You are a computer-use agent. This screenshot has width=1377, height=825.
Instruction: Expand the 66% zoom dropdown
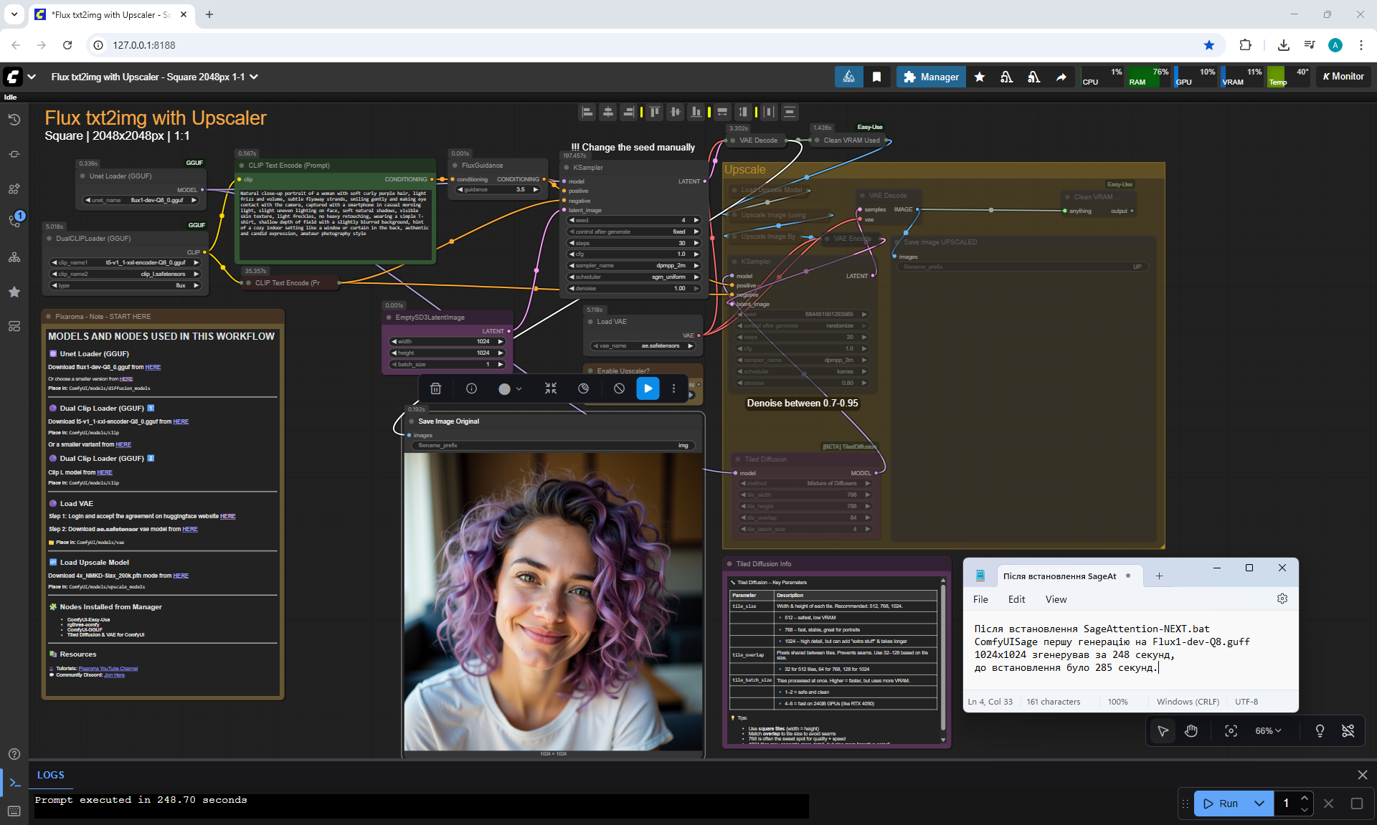[x=1267, y=730]
